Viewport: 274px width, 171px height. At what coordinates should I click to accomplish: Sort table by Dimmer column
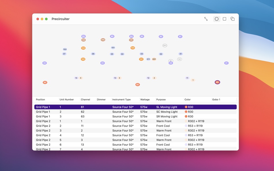click(x=101, y=99)
